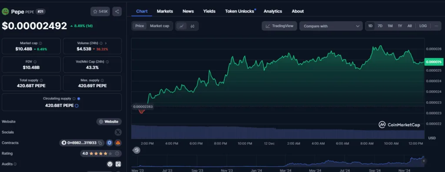
Task: Click the chart history reset clock icon
Action: (x=136, y=150)
